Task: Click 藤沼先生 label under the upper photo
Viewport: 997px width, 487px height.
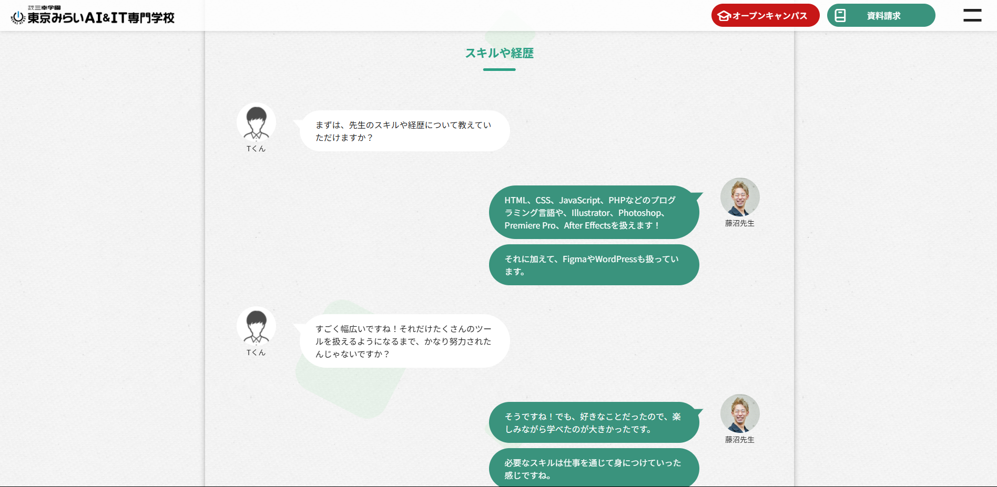Action: click(740, 223)
